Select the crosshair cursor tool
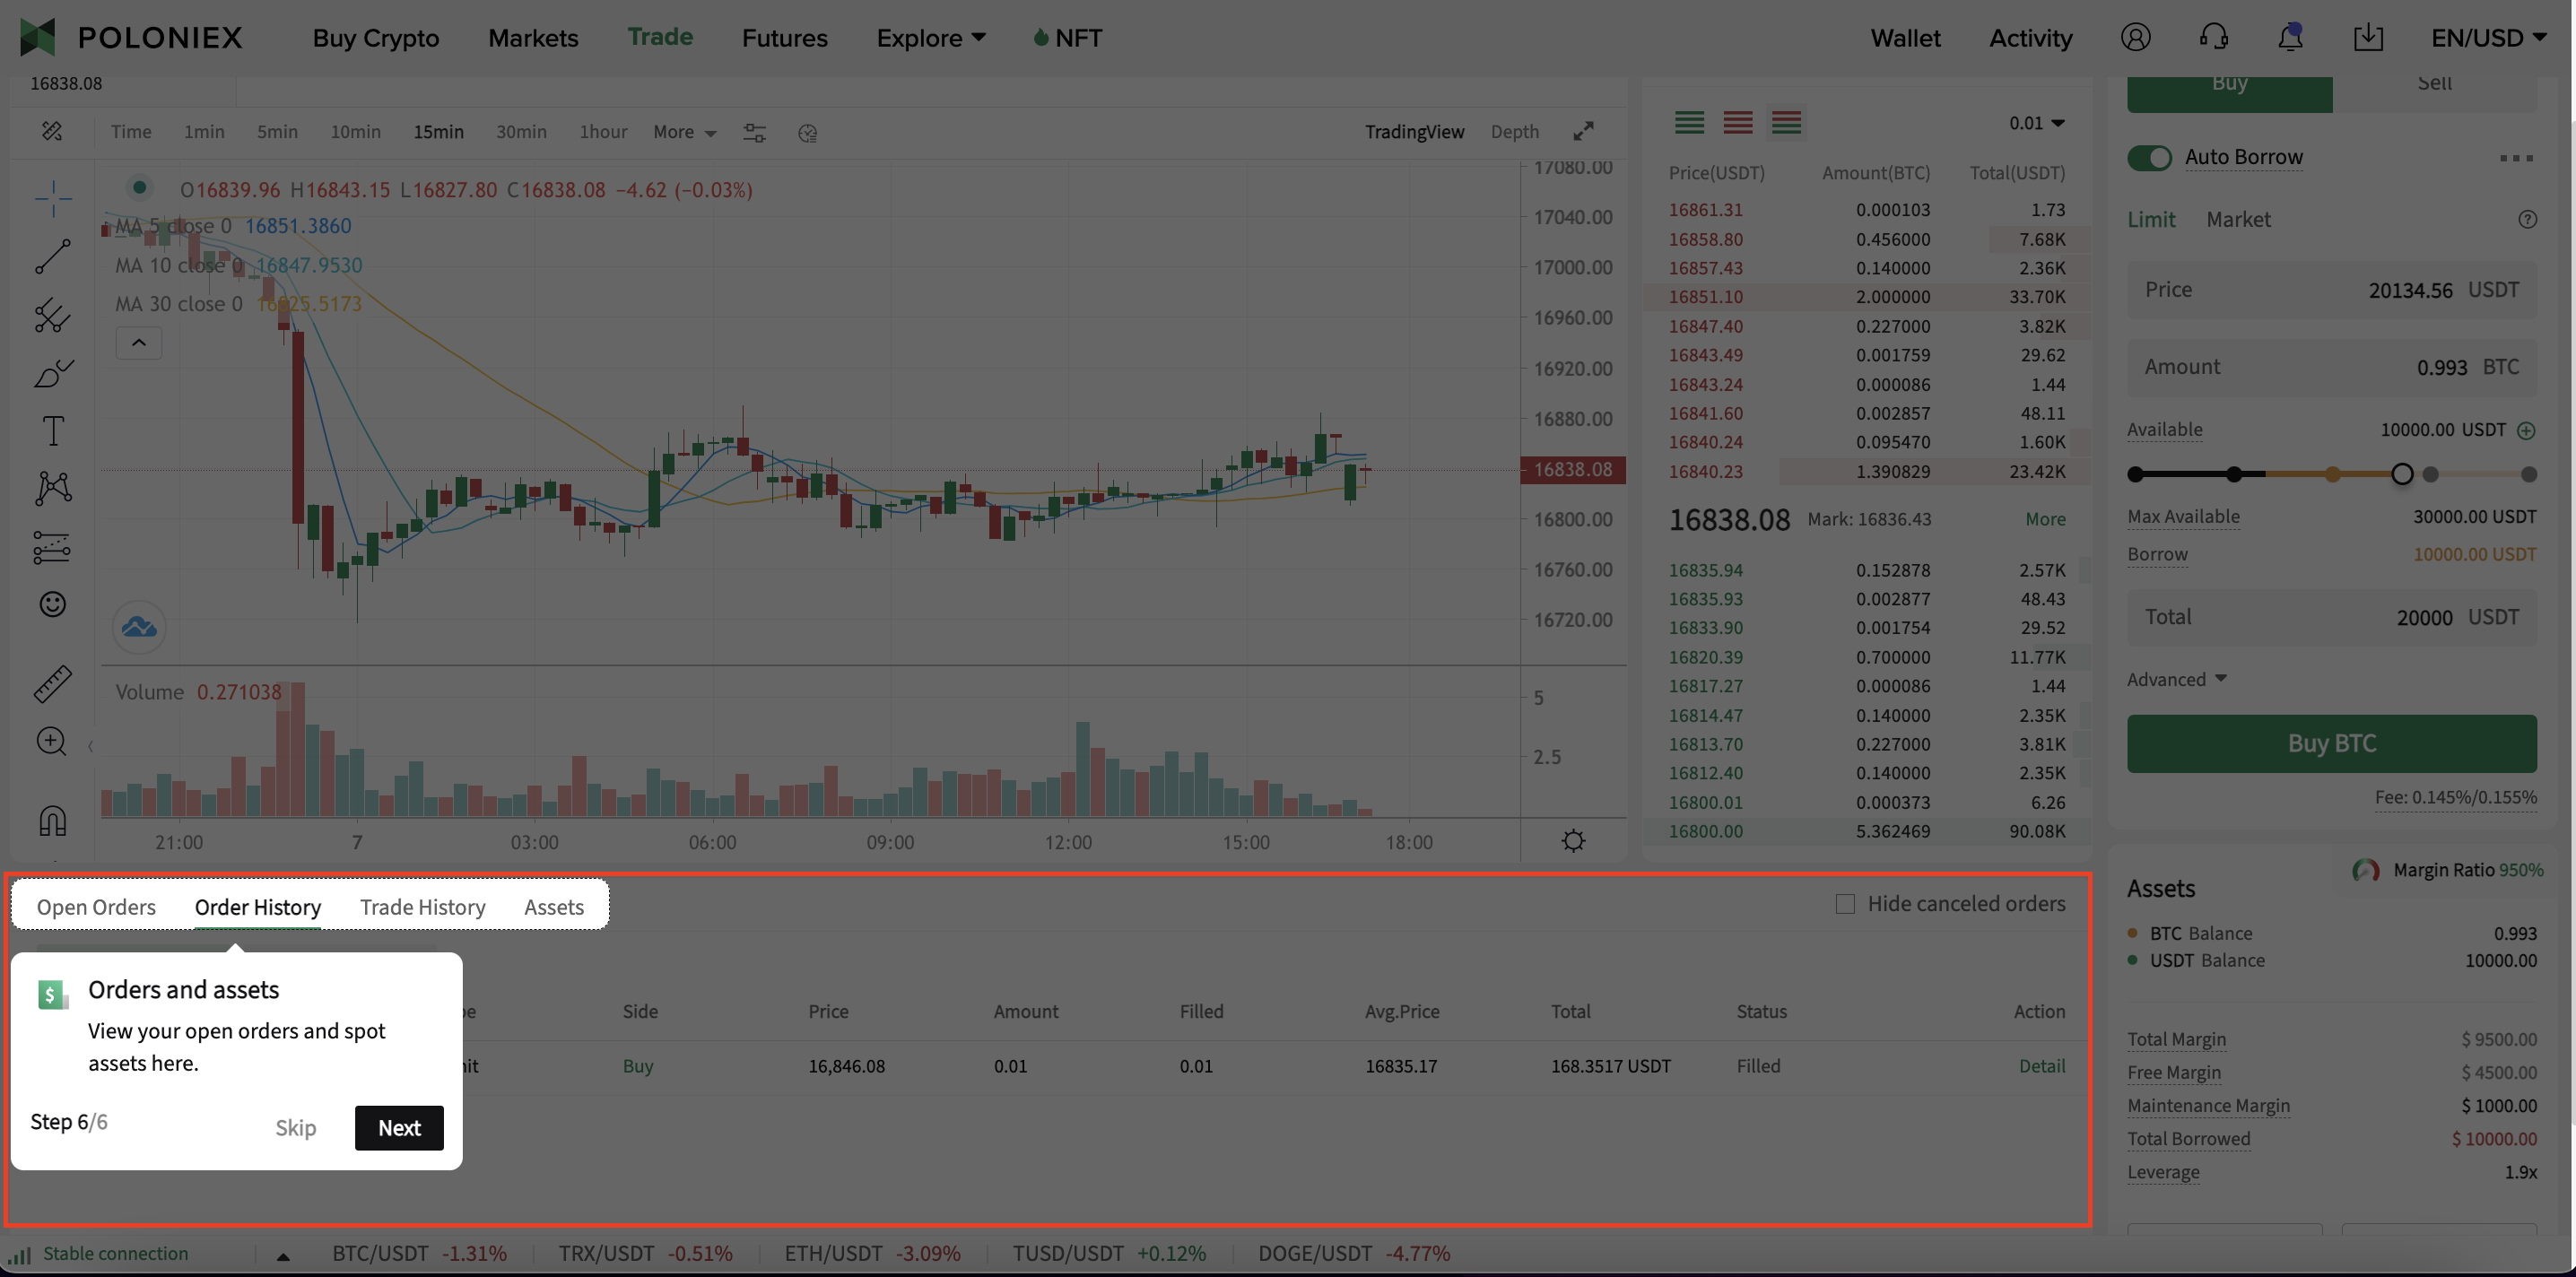Viewport: 2576px width, 1277px height. (x=52, y=197)
